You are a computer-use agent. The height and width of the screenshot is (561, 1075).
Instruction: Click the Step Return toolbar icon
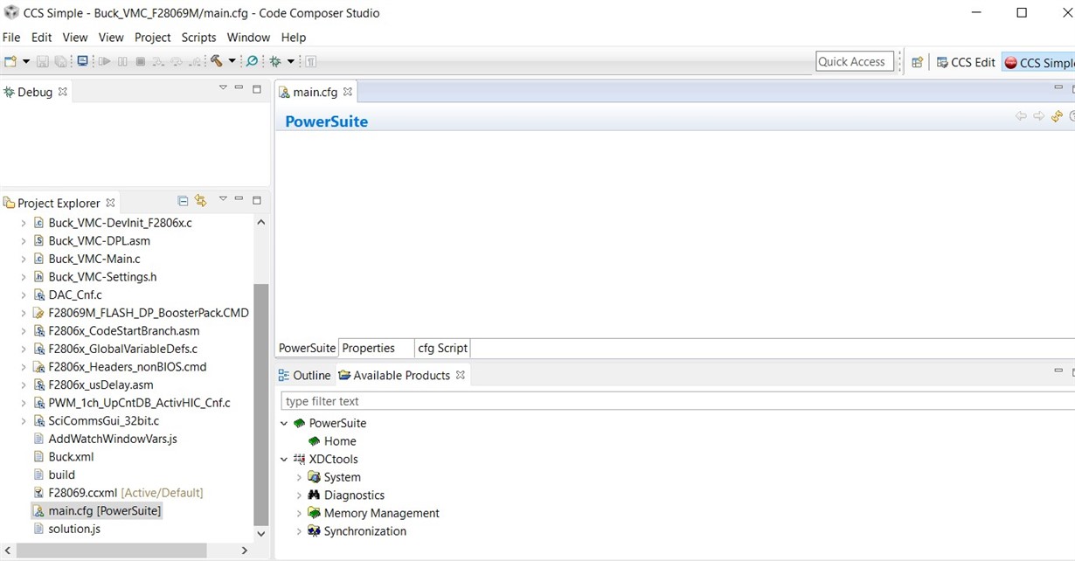(x=195, y=61)
